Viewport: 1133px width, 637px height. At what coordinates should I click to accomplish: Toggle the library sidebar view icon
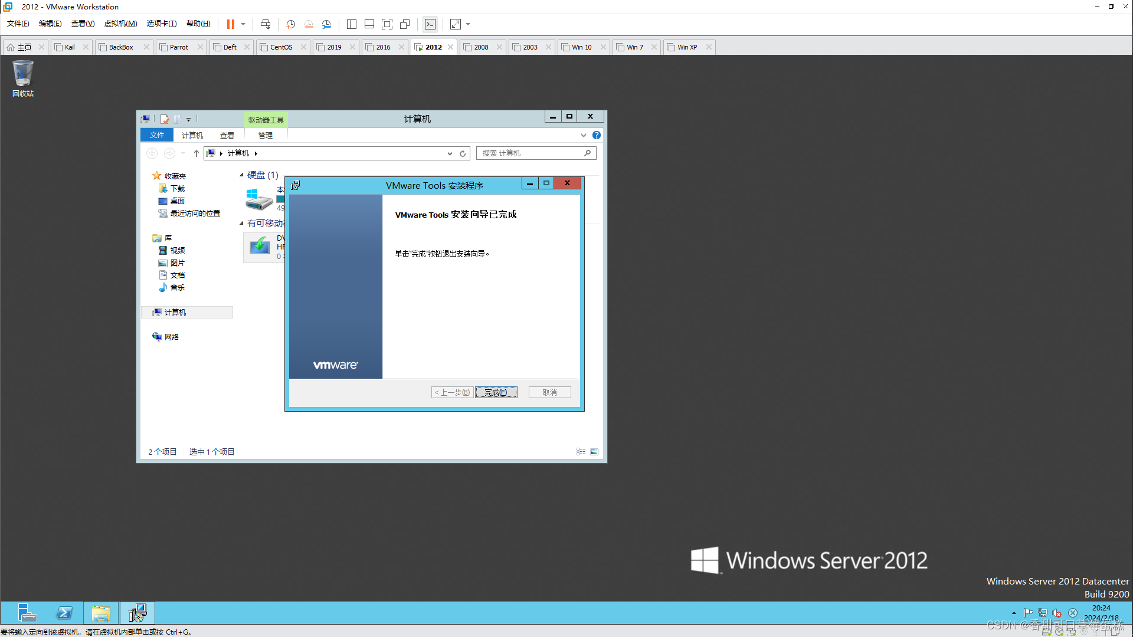pos(352,24)
